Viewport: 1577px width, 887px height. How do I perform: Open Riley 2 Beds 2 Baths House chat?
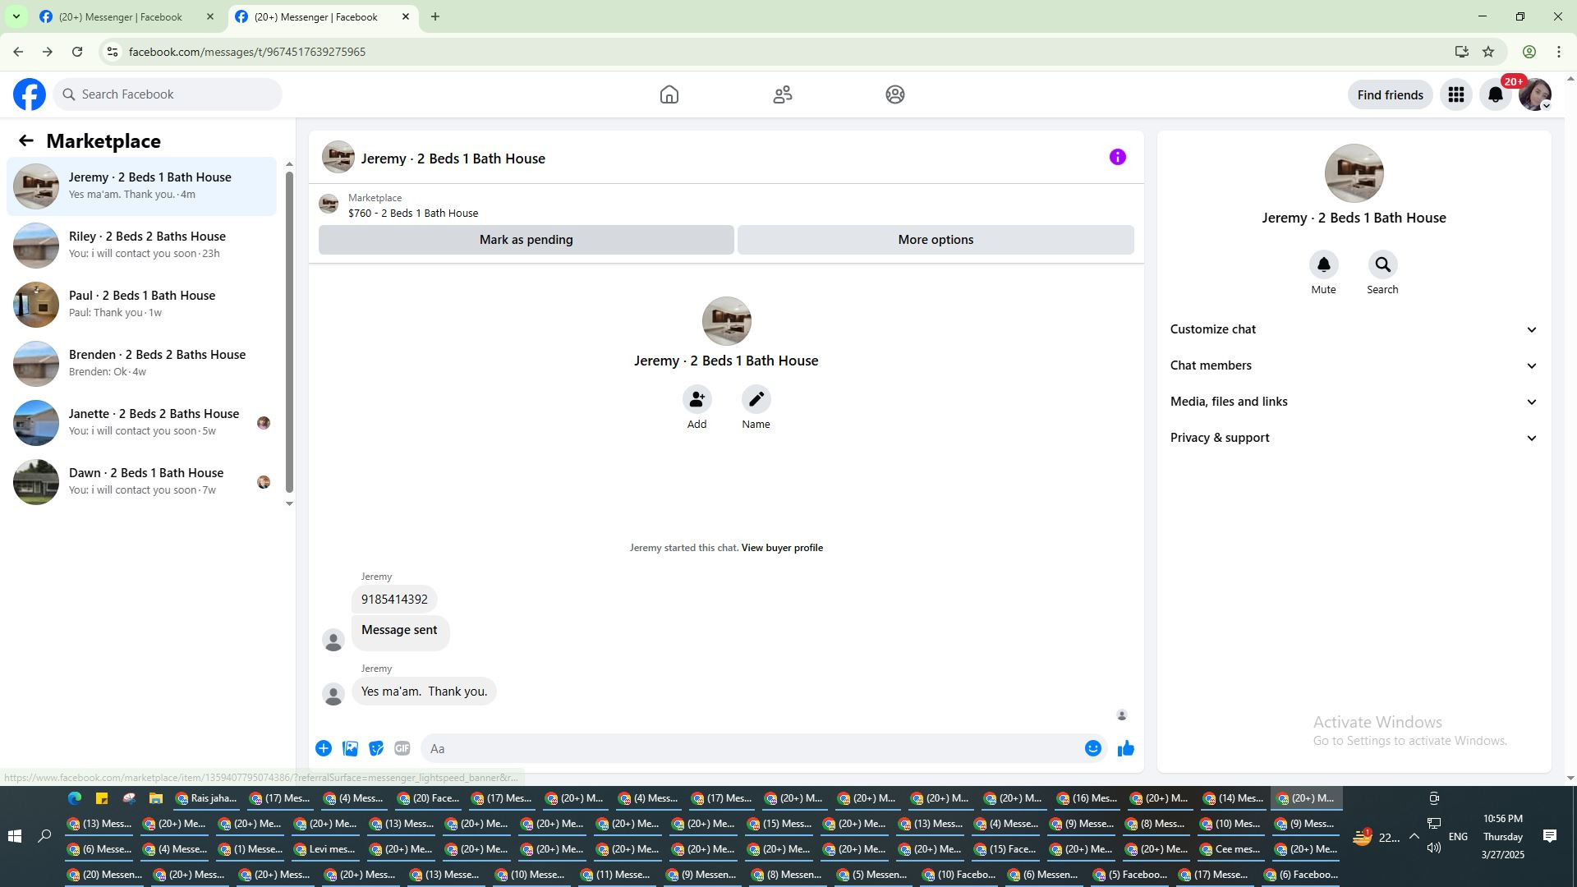pos(141,245)
